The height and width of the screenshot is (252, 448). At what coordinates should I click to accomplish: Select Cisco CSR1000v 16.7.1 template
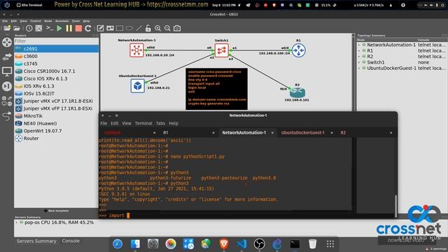click(56, 71)
